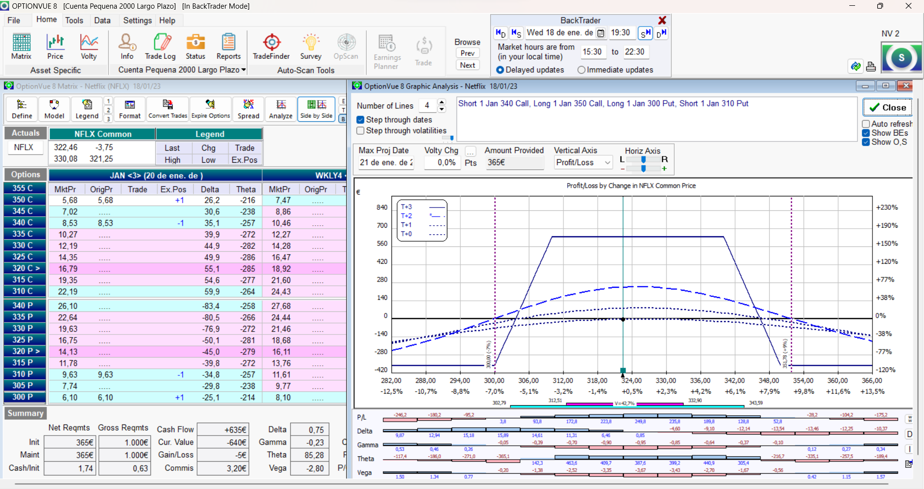Adjust the Horiz Axis L-R slider
The height and width of the screenshot is (489, 924).
click(x=643, y=159)
